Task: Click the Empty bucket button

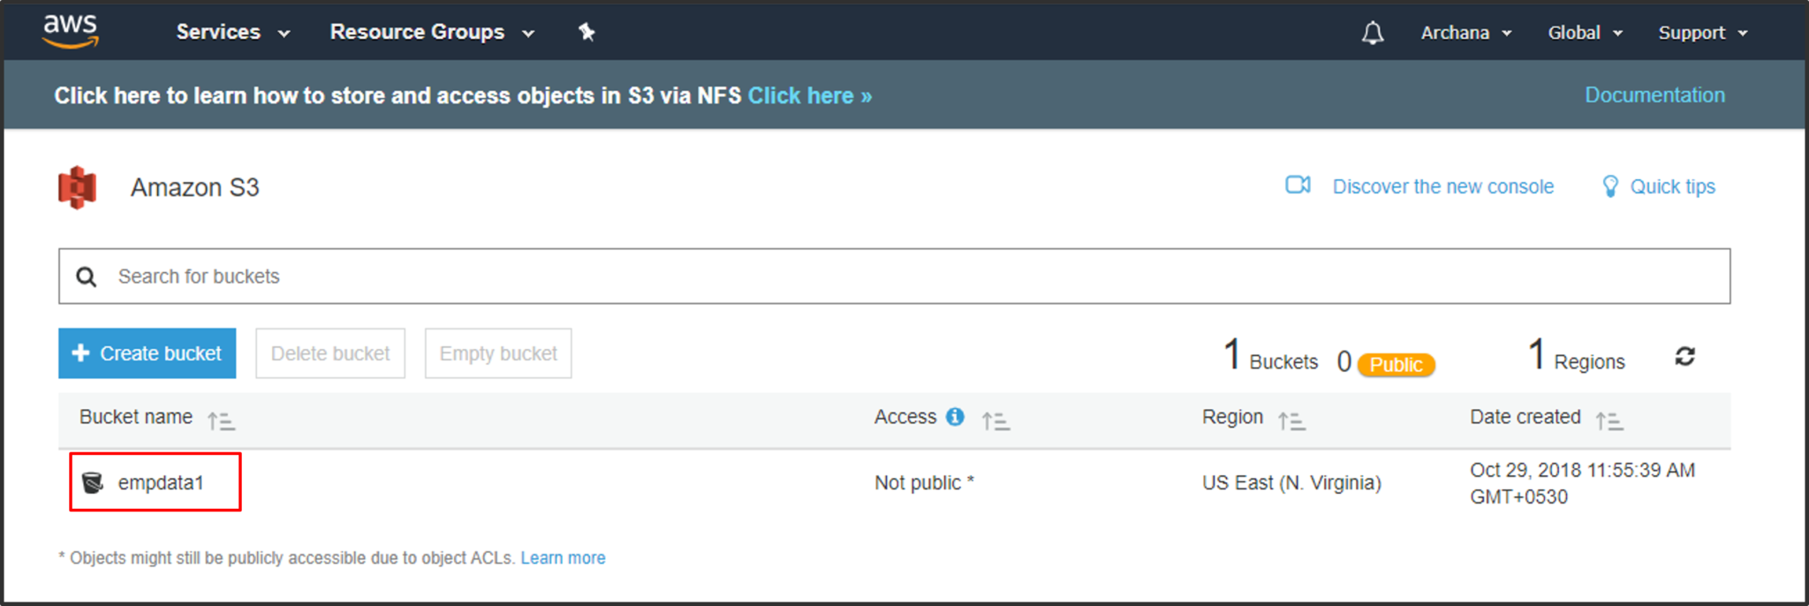Action: pyautogui.click(x=498, y=353)
